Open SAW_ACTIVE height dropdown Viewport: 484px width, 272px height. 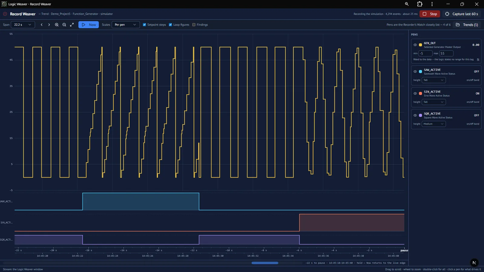tap(433, 80)
